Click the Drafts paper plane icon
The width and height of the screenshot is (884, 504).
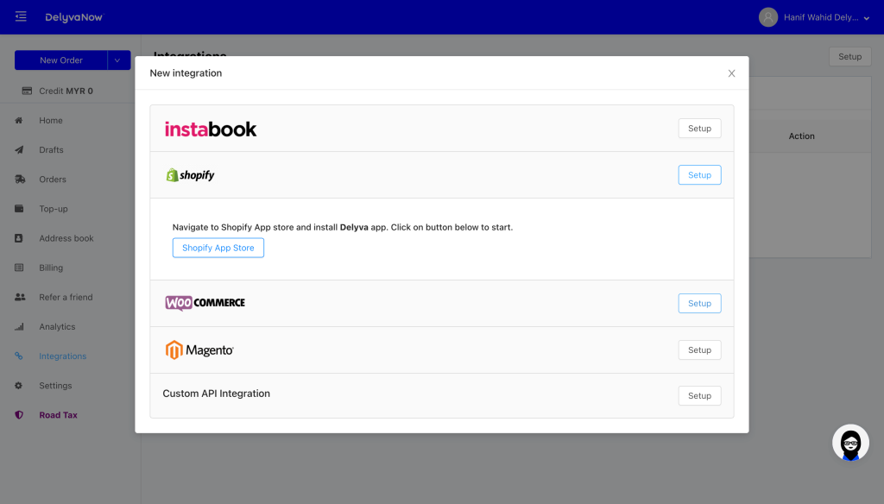[x=19, y=149]
